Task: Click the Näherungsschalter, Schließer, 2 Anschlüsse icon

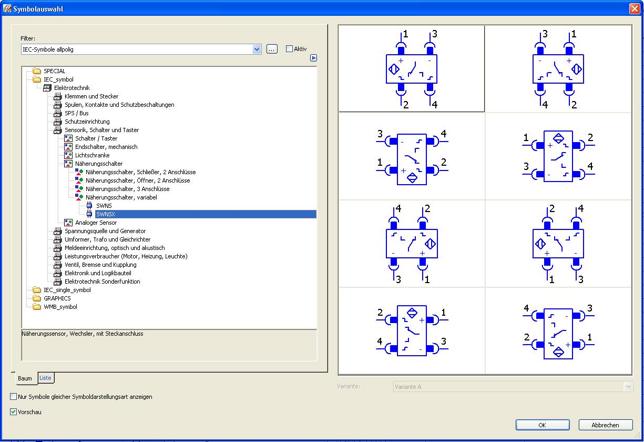Action: point(78,172)
